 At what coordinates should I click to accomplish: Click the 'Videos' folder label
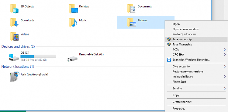pos(25,34)
